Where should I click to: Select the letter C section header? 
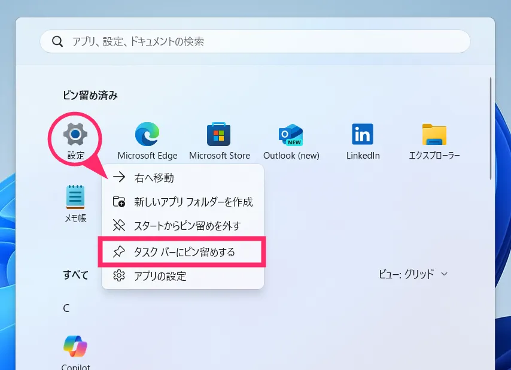(x=66, y=308)
